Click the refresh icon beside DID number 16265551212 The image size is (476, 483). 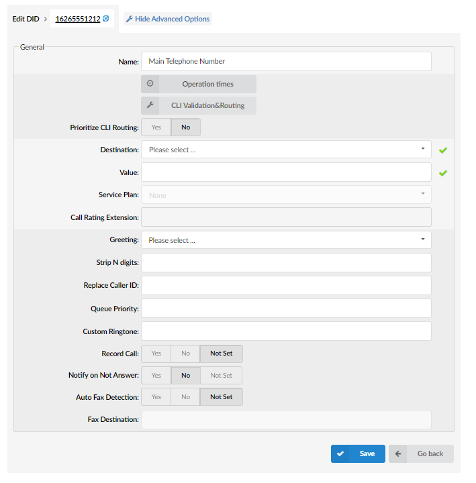[x=106, y=19]
